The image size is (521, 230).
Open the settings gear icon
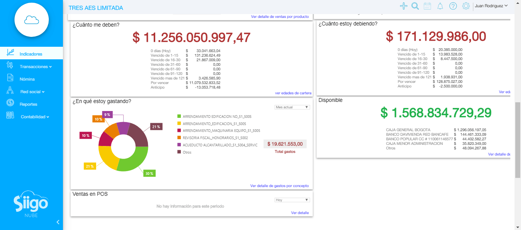[x=466, y=6]
